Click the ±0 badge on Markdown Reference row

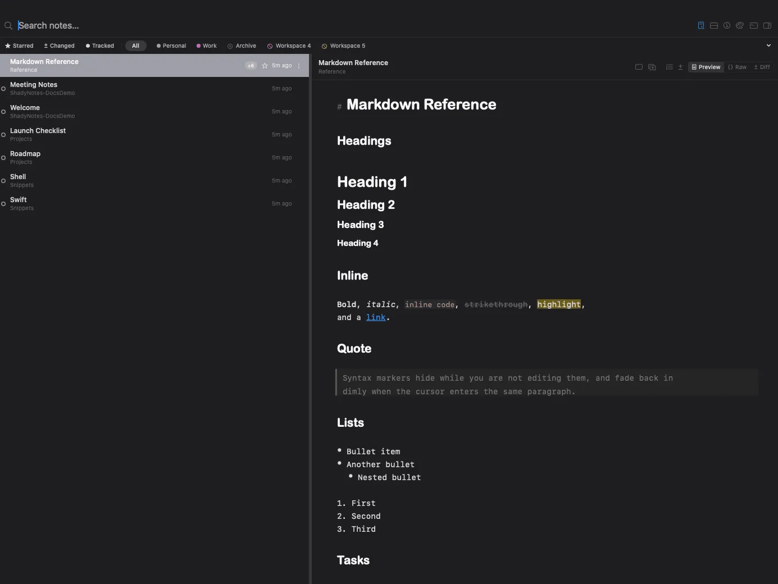pyautogui.click(x=251, y=66)
